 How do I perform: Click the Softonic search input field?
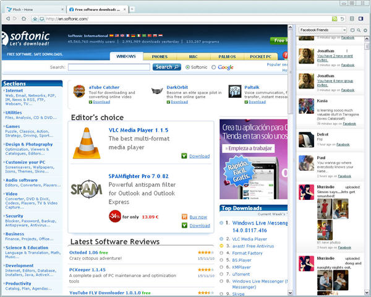pos(109,67)
